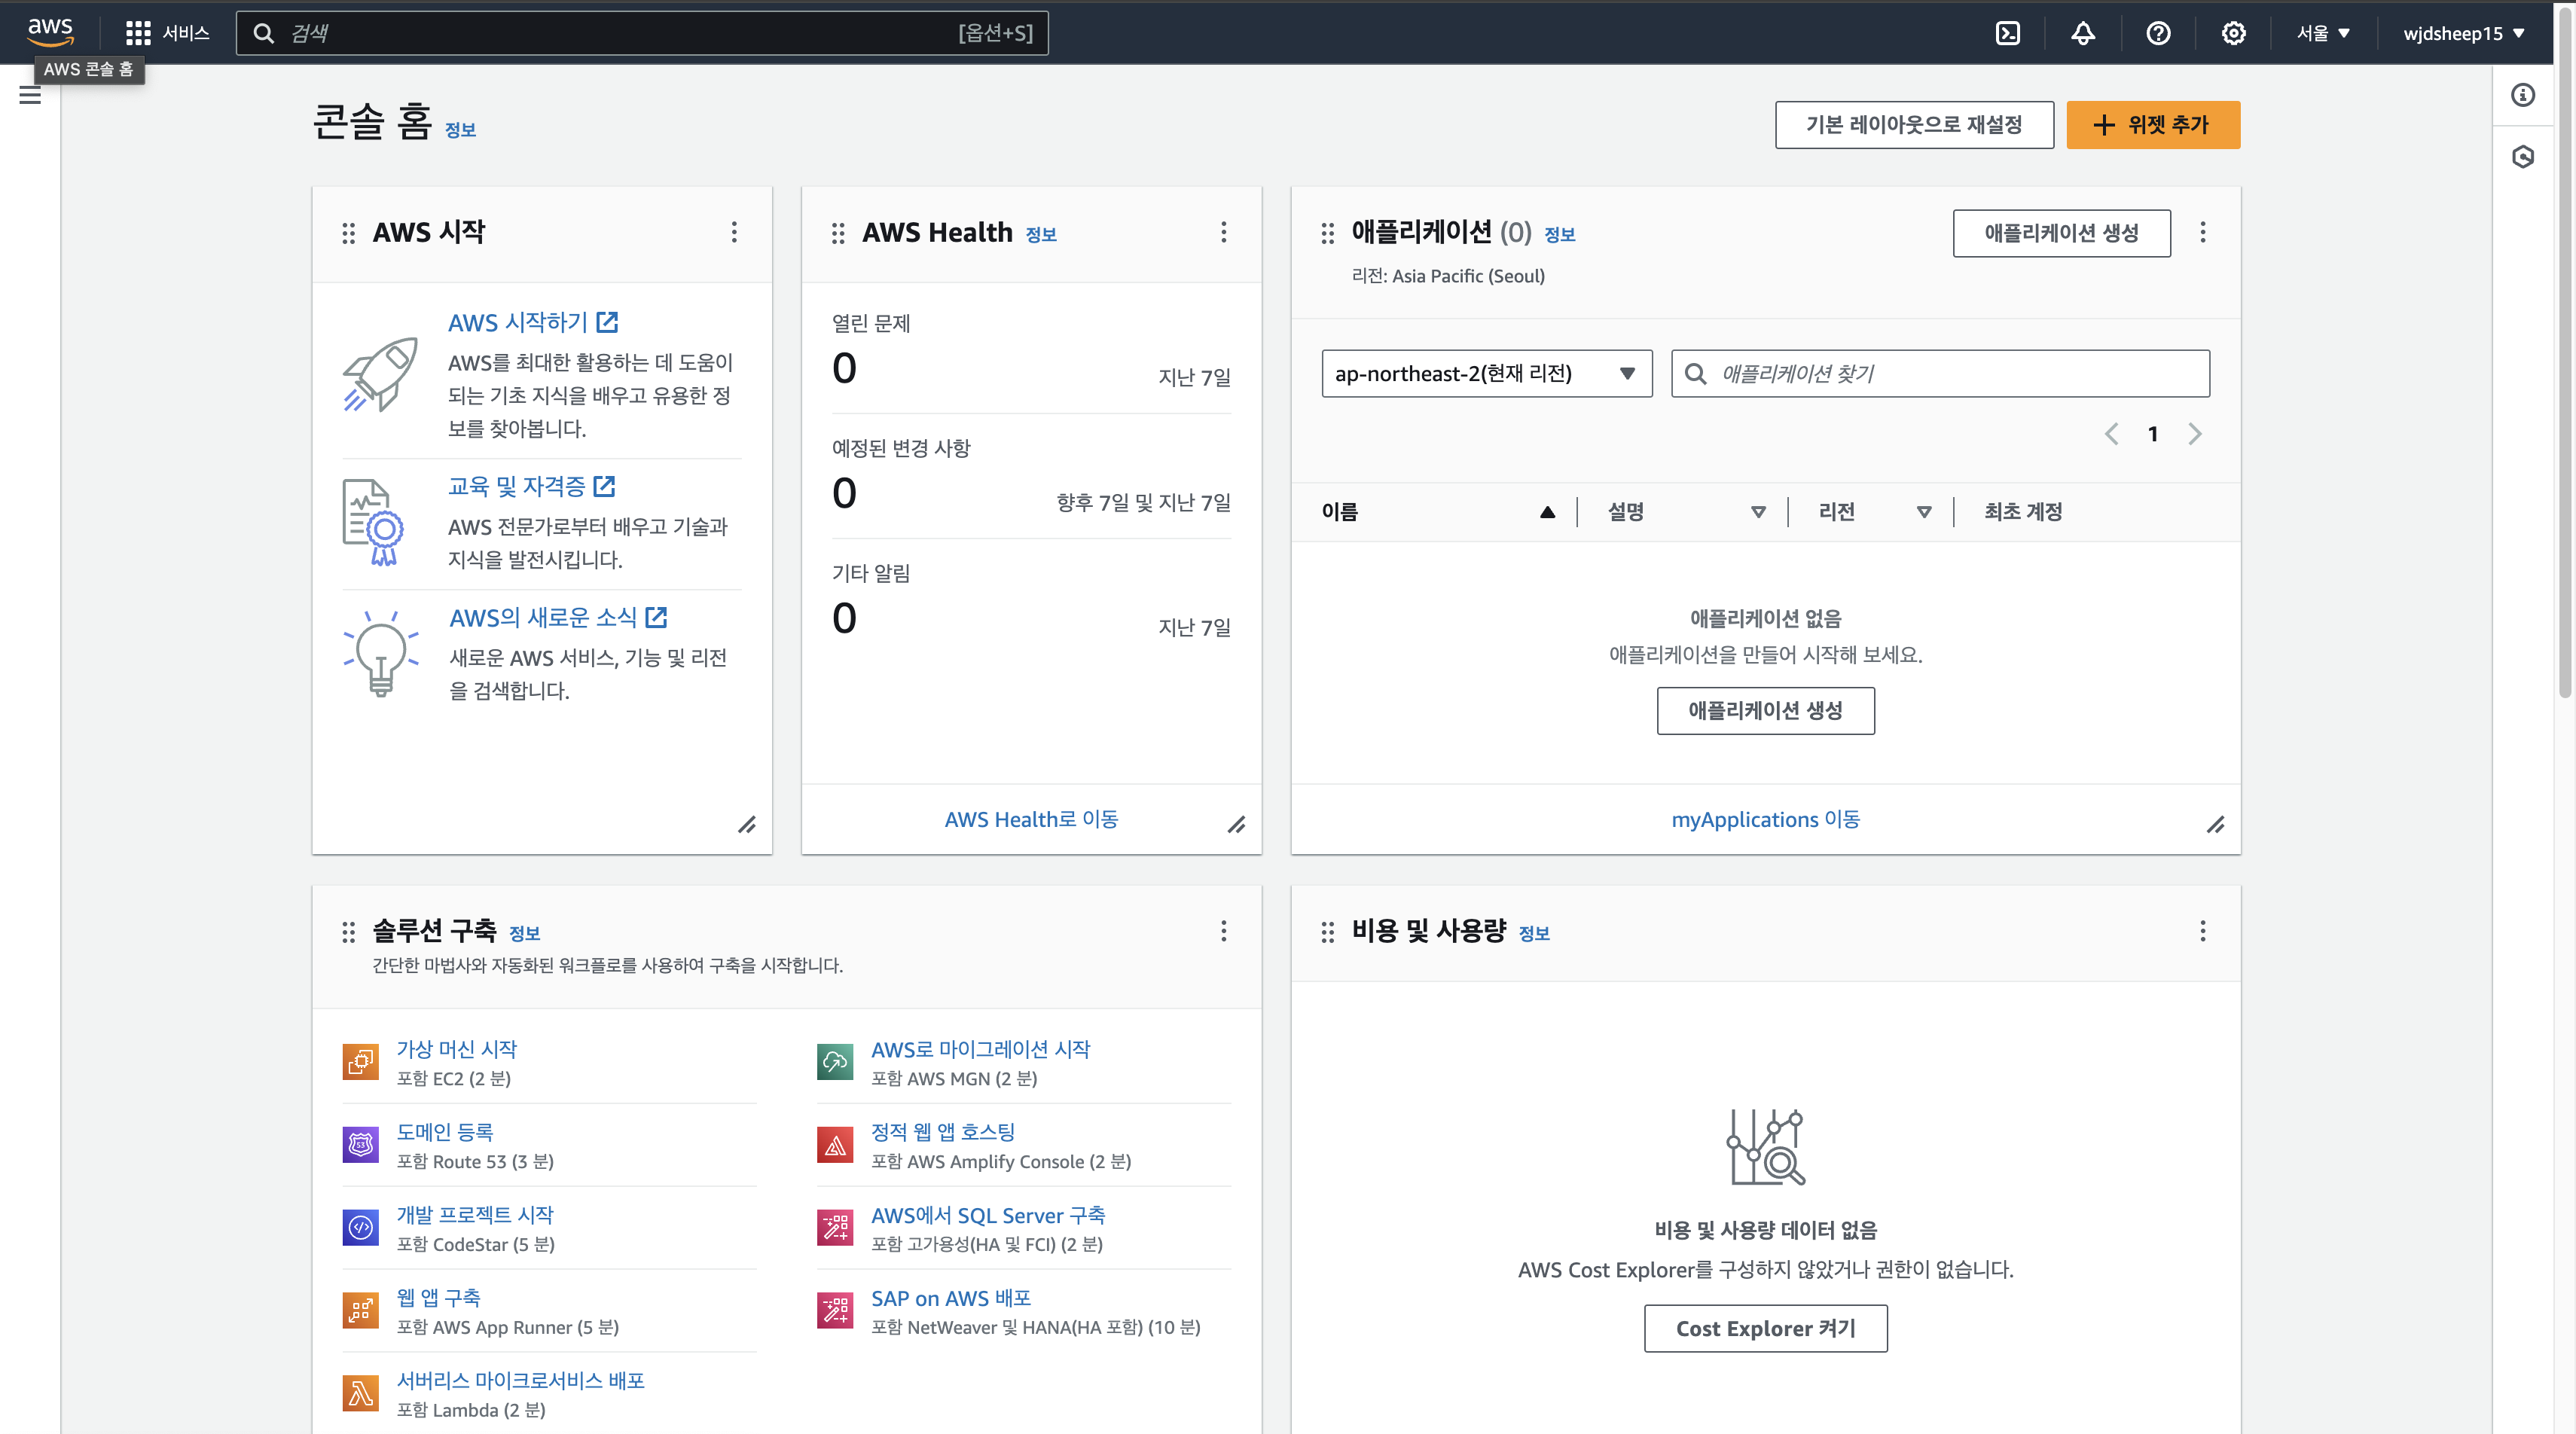Click the AWS logo
Viewport: 2576px width, 1434px height.
click(50, 31)
